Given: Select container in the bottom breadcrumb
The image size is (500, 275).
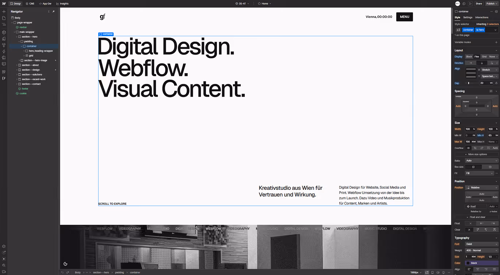Looking at the screenshot, I should tap(135, 272).
